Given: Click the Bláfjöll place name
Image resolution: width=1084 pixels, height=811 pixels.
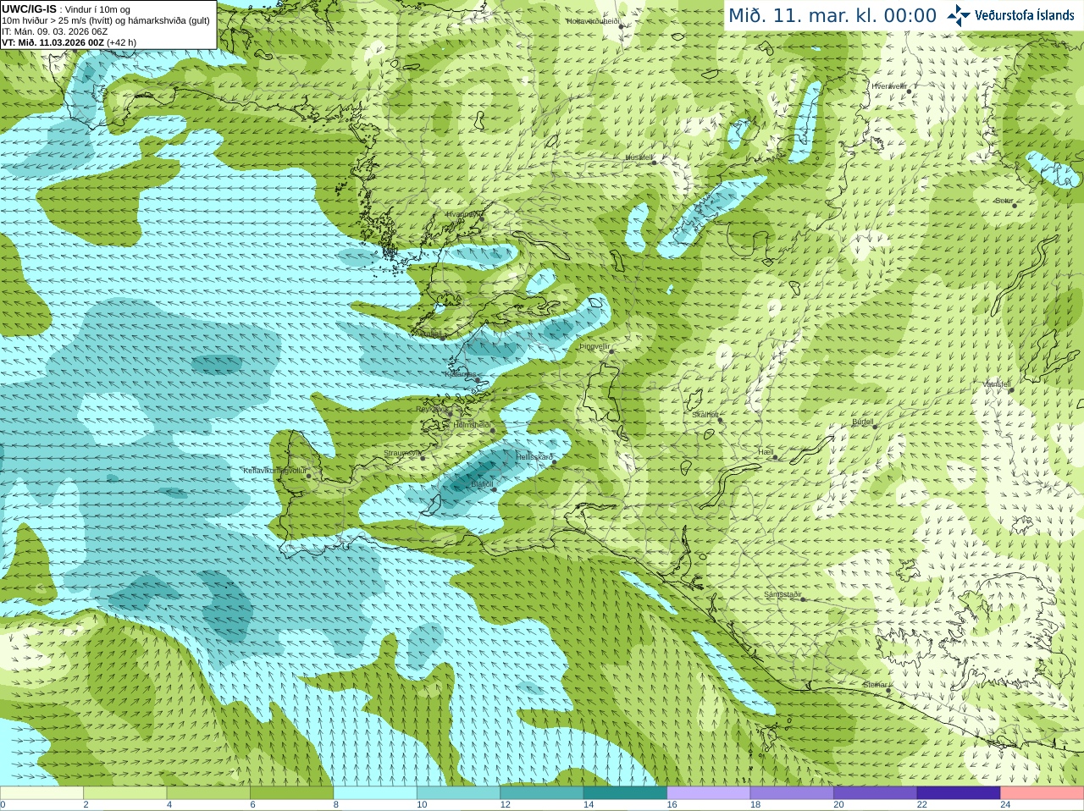Looking at the screenshot, I should click(x=482, y=484).
